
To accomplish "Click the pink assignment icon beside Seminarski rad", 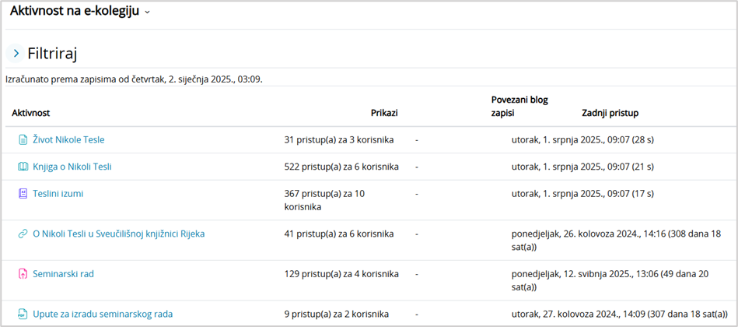I will [23, 274].
